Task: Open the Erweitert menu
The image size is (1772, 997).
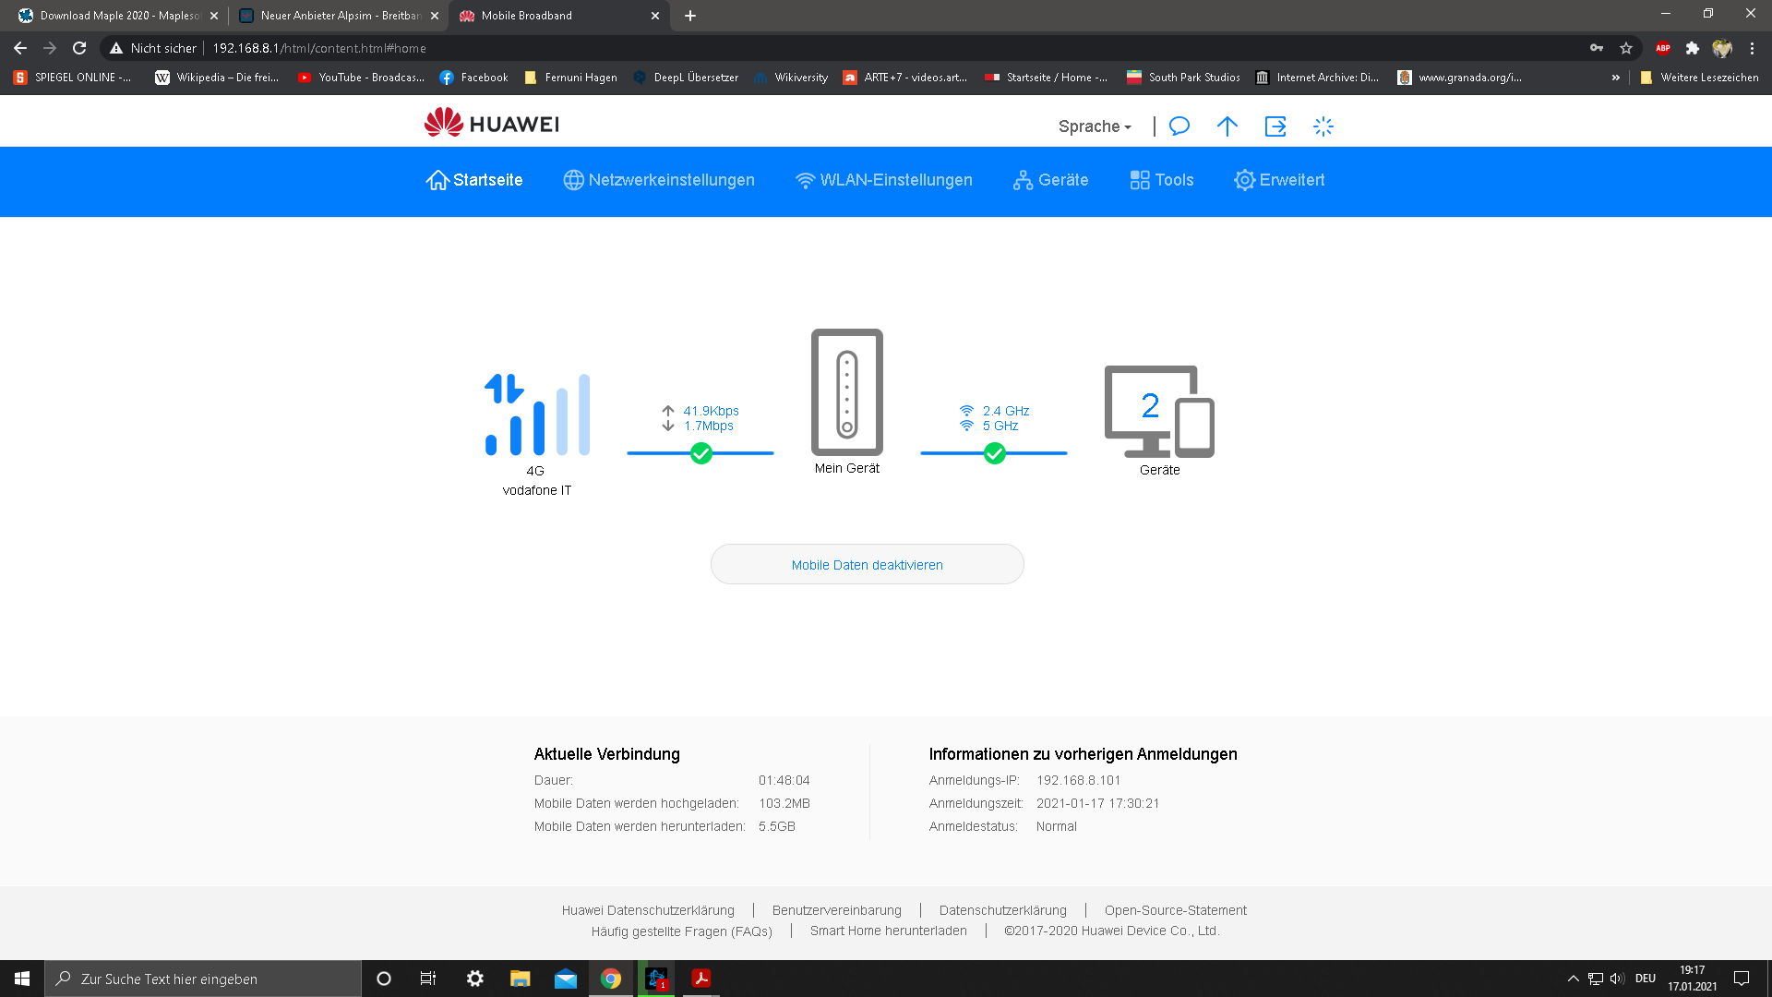Action: coord(1279,180)
